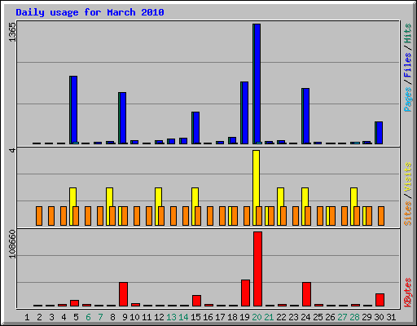Select the blue Files bar for day 19
Screen dimensions: 417x326
tap(245, 112)
